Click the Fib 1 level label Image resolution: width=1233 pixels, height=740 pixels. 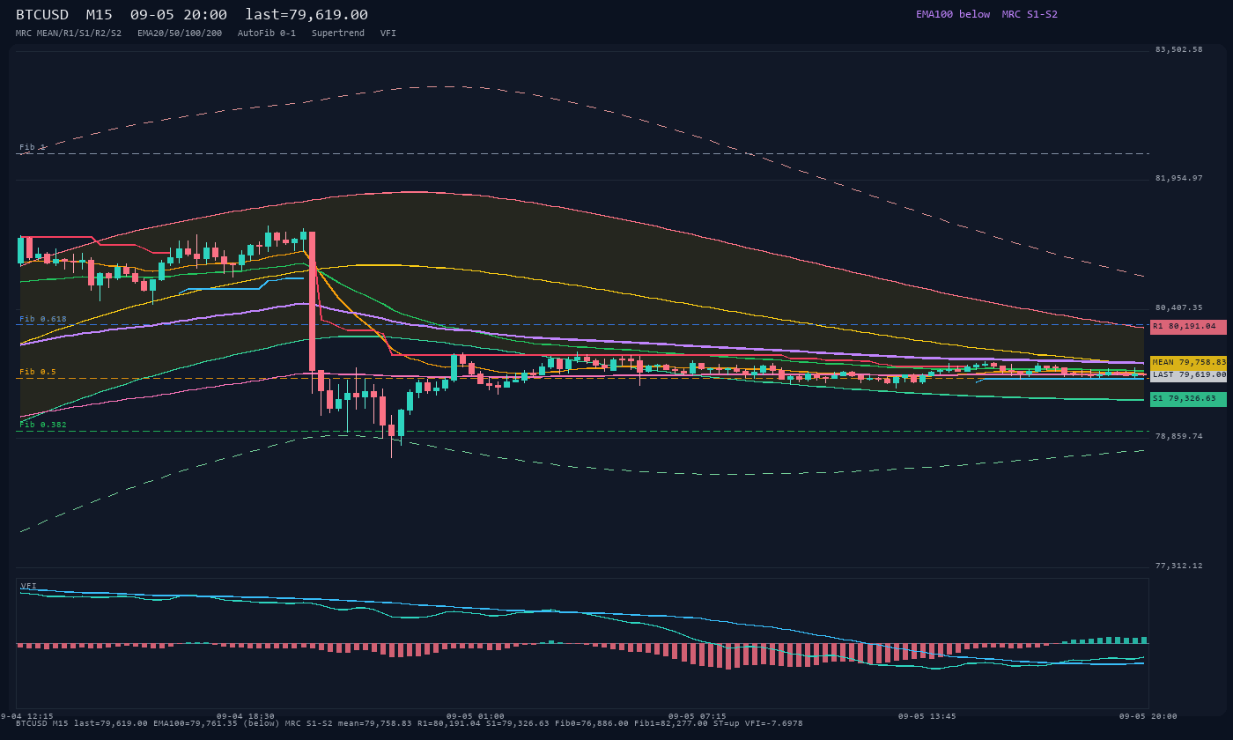32,147
